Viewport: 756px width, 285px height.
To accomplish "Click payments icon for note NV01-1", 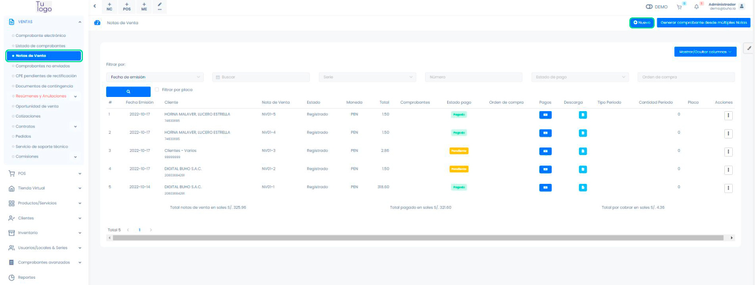I will click(545, 187).
